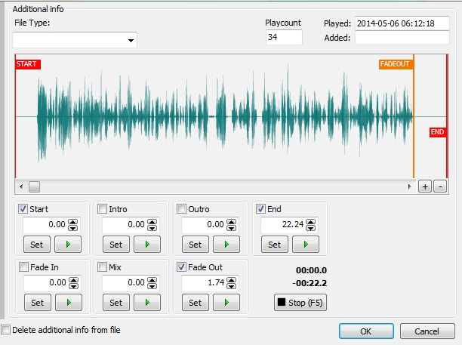Play from the End cue point
The width and height of the screenshot is (462, 345).
[x=306, y=245]
